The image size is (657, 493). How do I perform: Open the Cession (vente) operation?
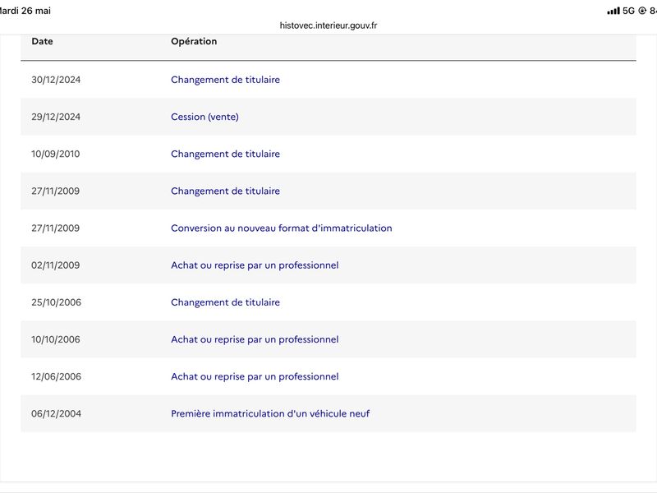coord(204,117)
